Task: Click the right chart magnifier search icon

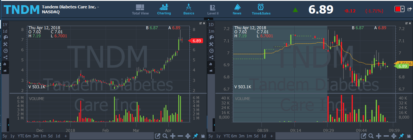Action: tap(371, 136)
